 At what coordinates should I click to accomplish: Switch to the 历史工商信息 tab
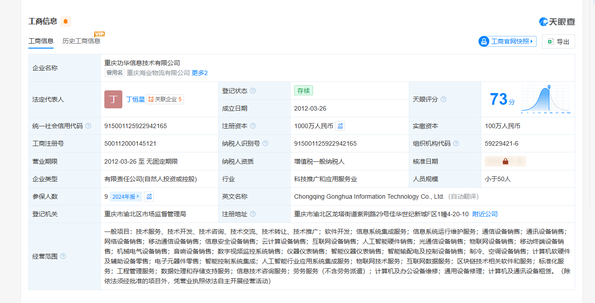pos(81,41)
